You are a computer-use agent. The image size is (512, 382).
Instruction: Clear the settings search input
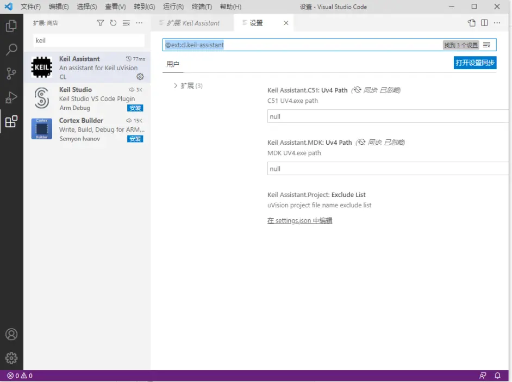486,45
